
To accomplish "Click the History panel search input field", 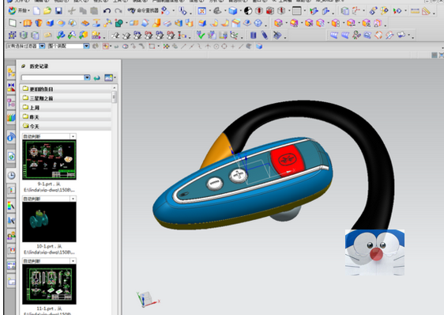I will tap(52, 78).
